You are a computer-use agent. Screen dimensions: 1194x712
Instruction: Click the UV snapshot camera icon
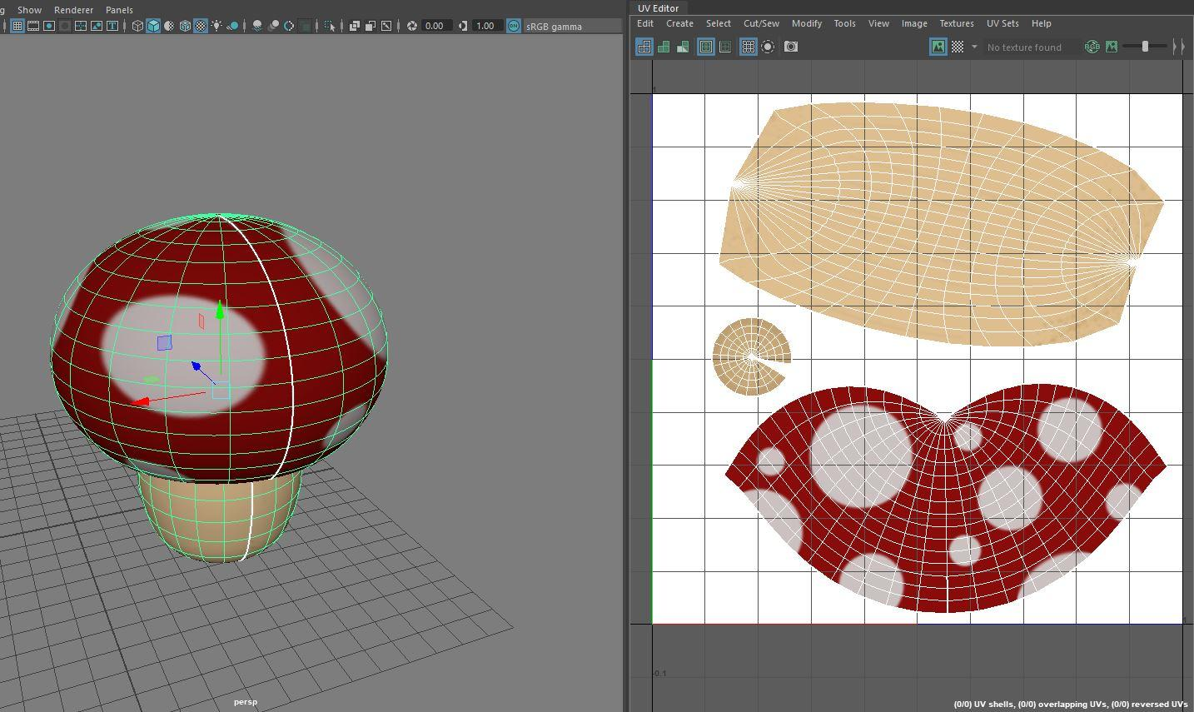click(x=791, y=47)
